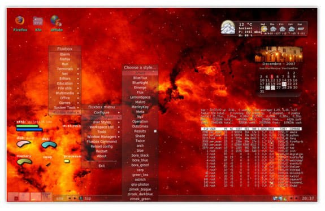
Task: Apply the BlueNight style
Action: pyautogui.click(x=140, y=83)
